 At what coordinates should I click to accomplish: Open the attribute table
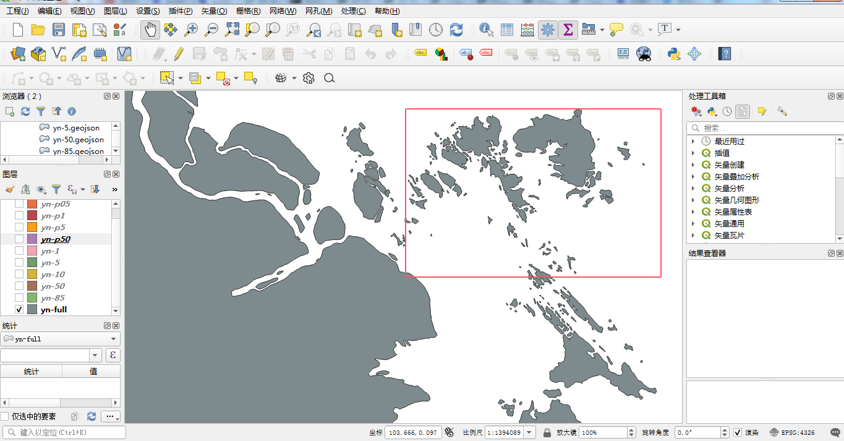point(507,30)
